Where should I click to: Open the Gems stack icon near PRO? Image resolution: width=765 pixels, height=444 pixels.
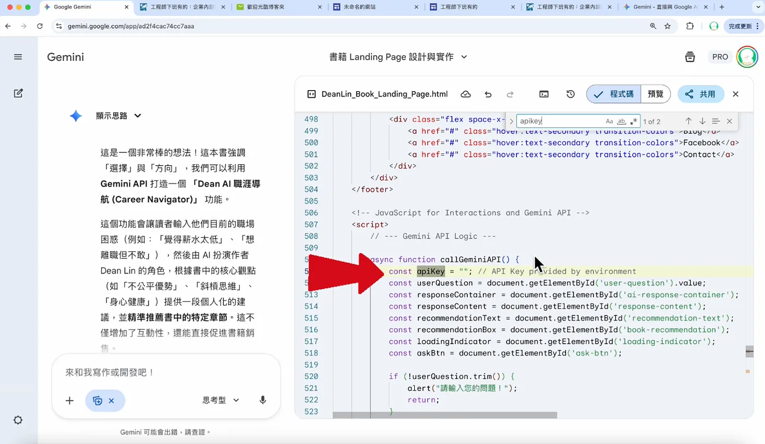[x=690, y=57]
